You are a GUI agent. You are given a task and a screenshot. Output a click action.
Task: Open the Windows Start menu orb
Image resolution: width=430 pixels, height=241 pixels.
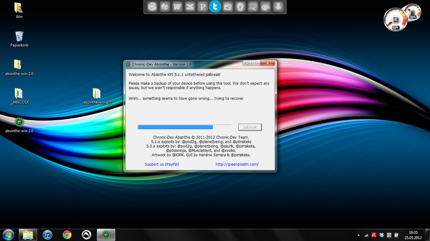8,235
